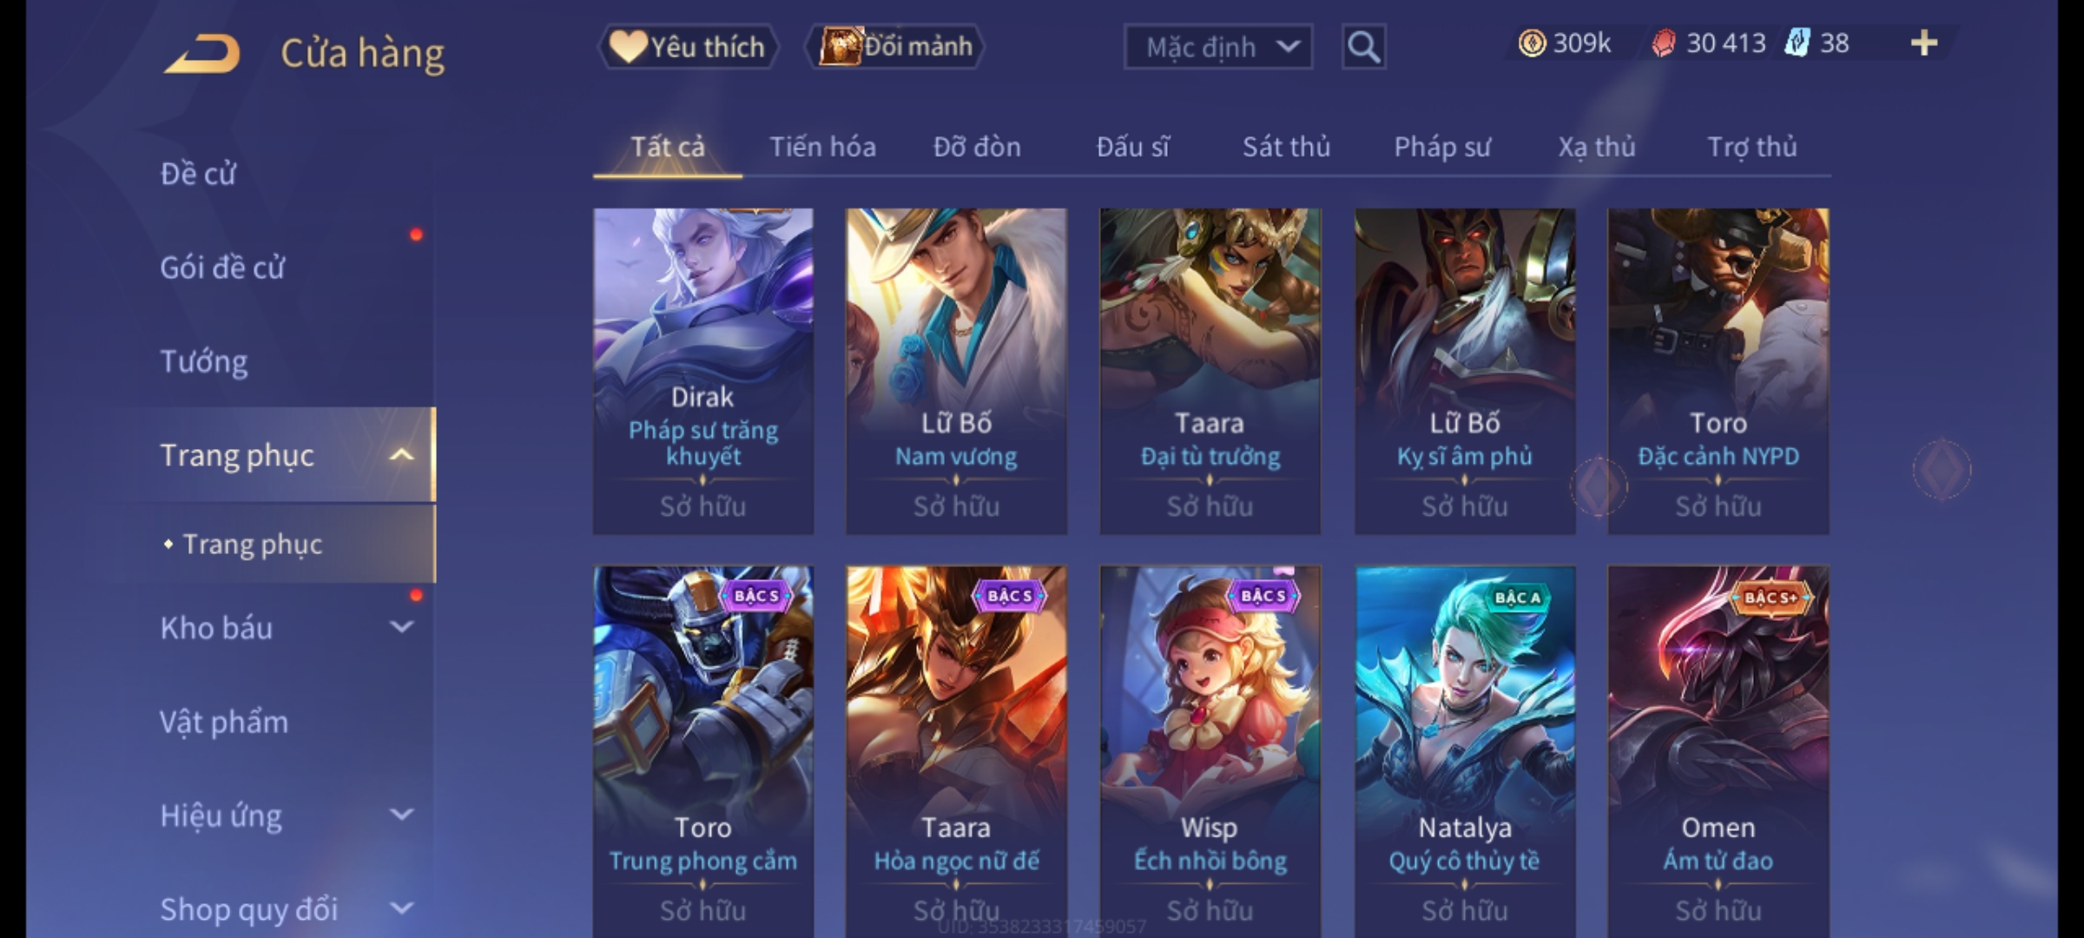Expand the Kho báu sidebar section

point(401,627)
